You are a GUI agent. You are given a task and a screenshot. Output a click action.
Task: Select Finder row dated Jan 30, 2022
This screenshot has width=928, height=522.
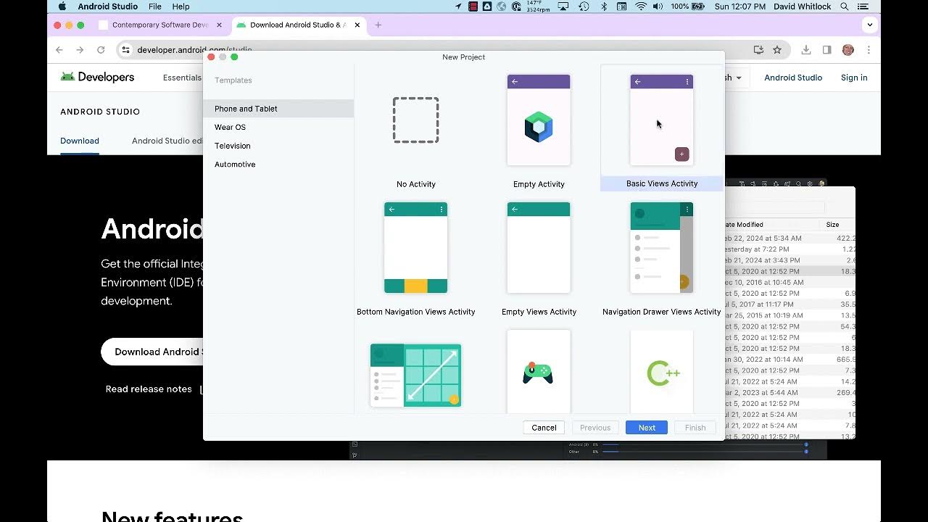pos(790,359)
